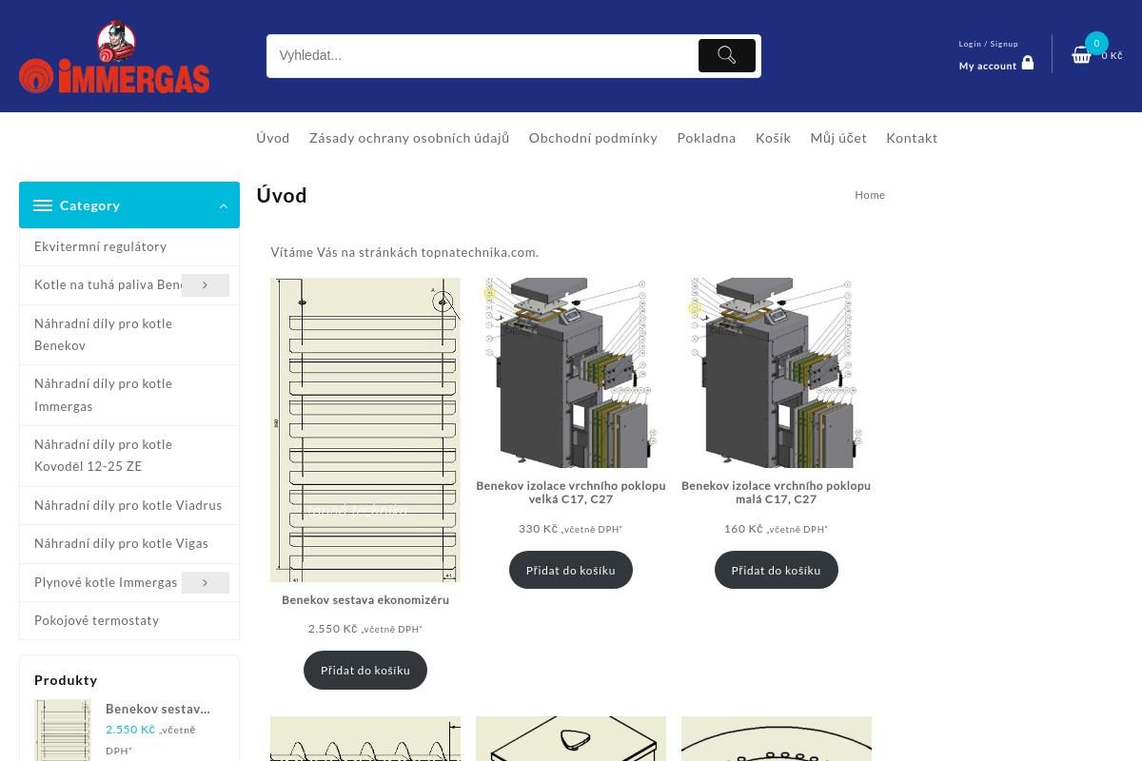
Task: Select Náhradní díly pro kotle Viadrus
Action: 128,505
